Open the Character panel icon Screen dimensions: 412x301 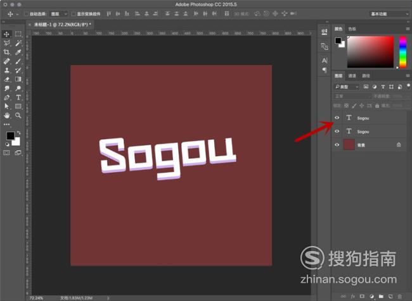point(325,61)
